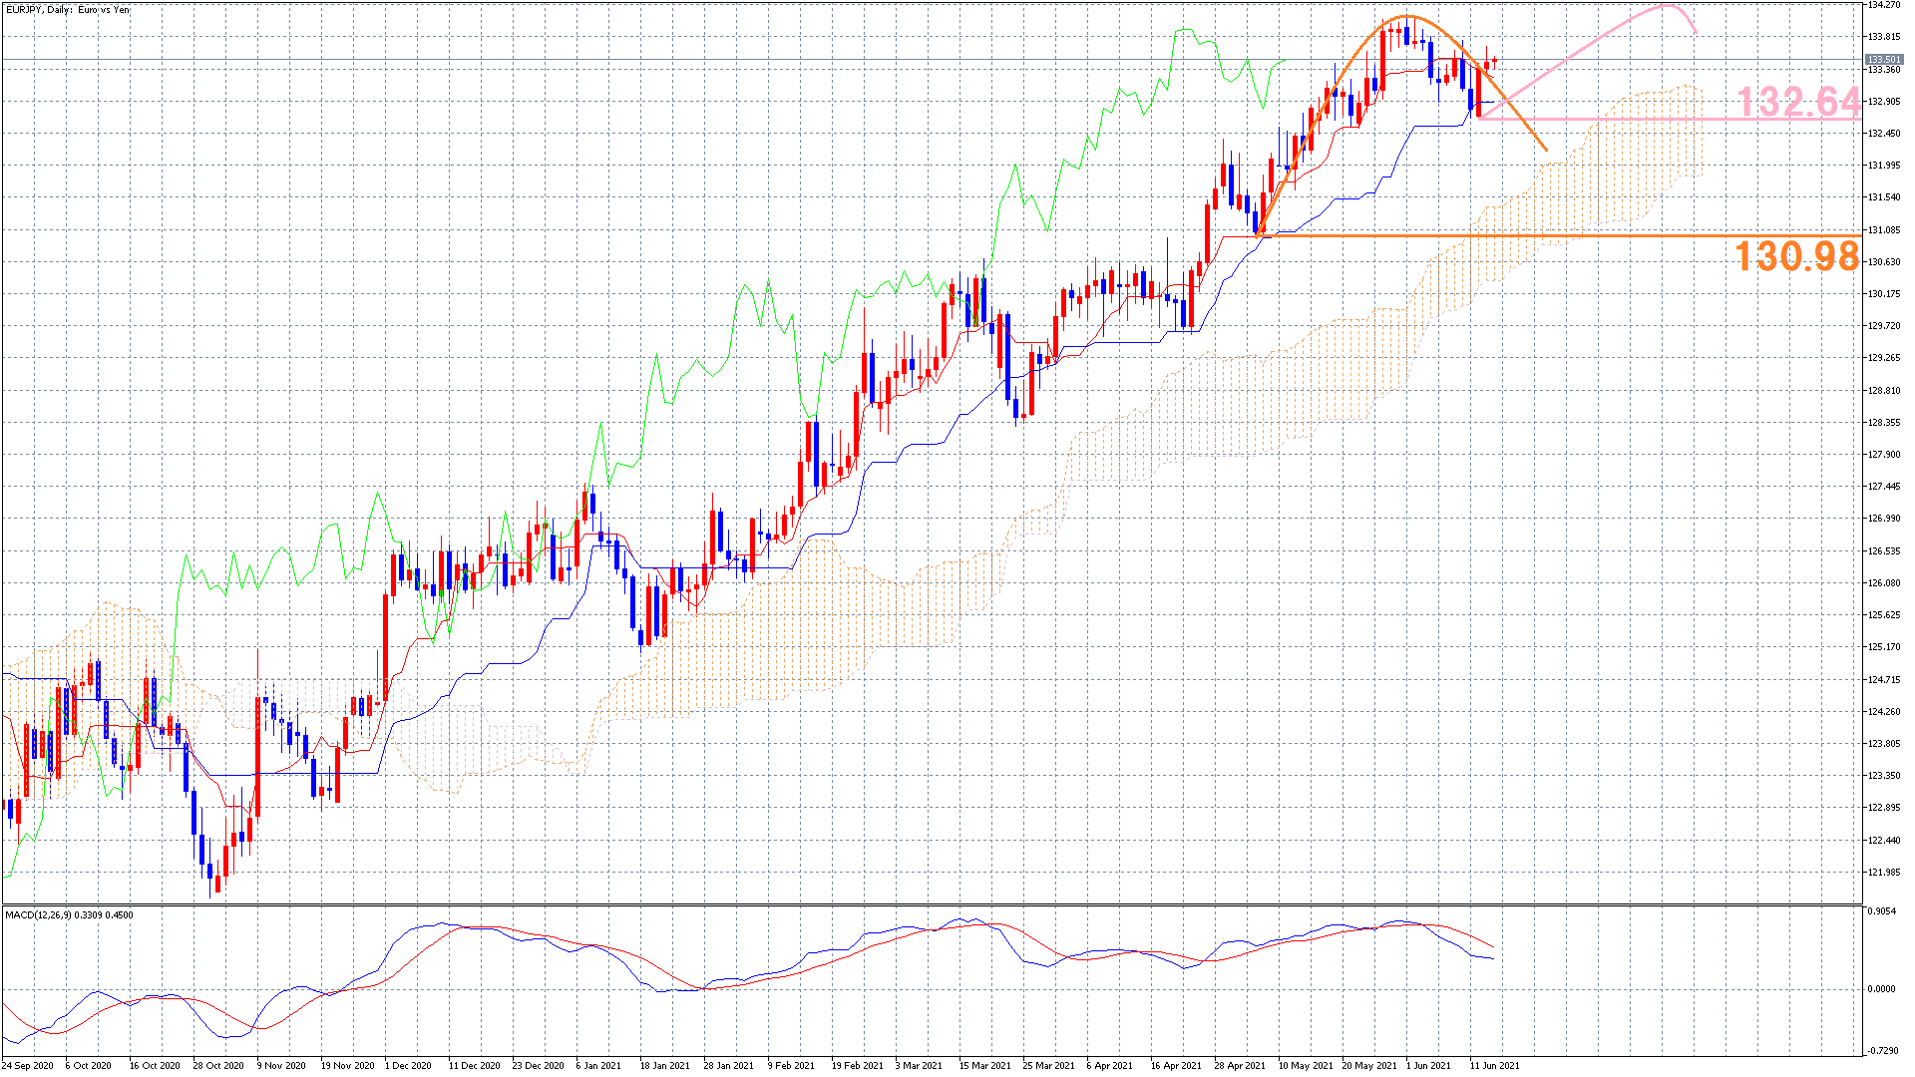The image size is (1915, 1077).
Task: Click the pink 132.64 price label
Action: 1797,102
